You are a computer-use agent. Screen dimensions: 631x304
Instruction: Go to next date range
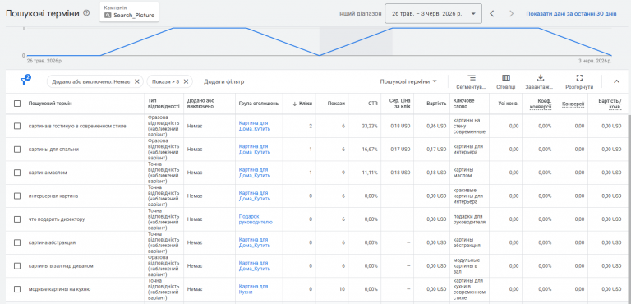click(x=512, y=14)
